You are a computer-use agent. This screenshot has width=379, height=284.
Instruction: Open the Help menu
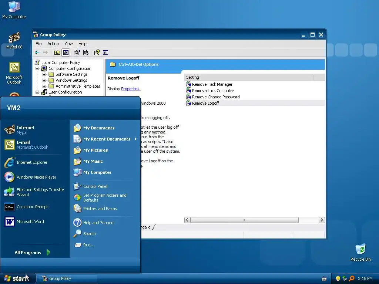click(x=82, y=44)
